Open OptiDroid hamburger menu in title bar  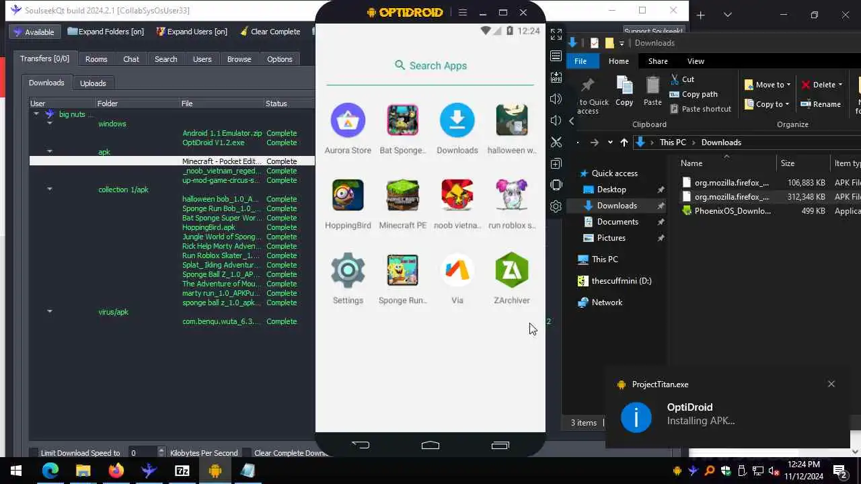(x=463, y=12)
